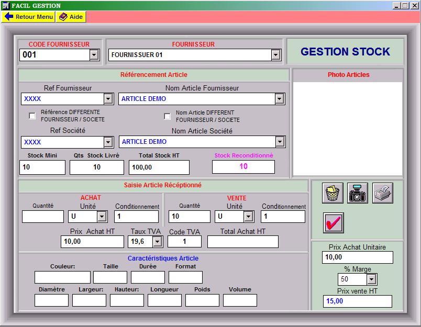The height and width of the screenshot is (327, 421).
Task: Enable Référence DIFFERENTE FOURNISSEUR / SOCIETE checkbox
Action: click(x=32, y=116)
